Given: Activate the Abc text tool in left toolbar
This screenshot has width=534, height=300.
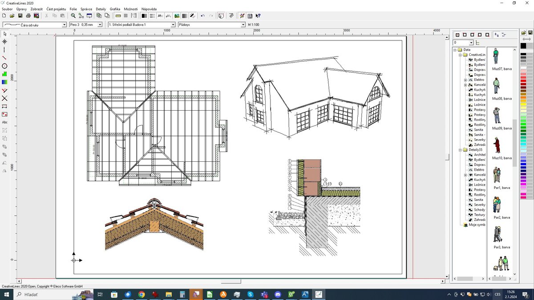Looking at the screenshot, I should tap(5, 122).
